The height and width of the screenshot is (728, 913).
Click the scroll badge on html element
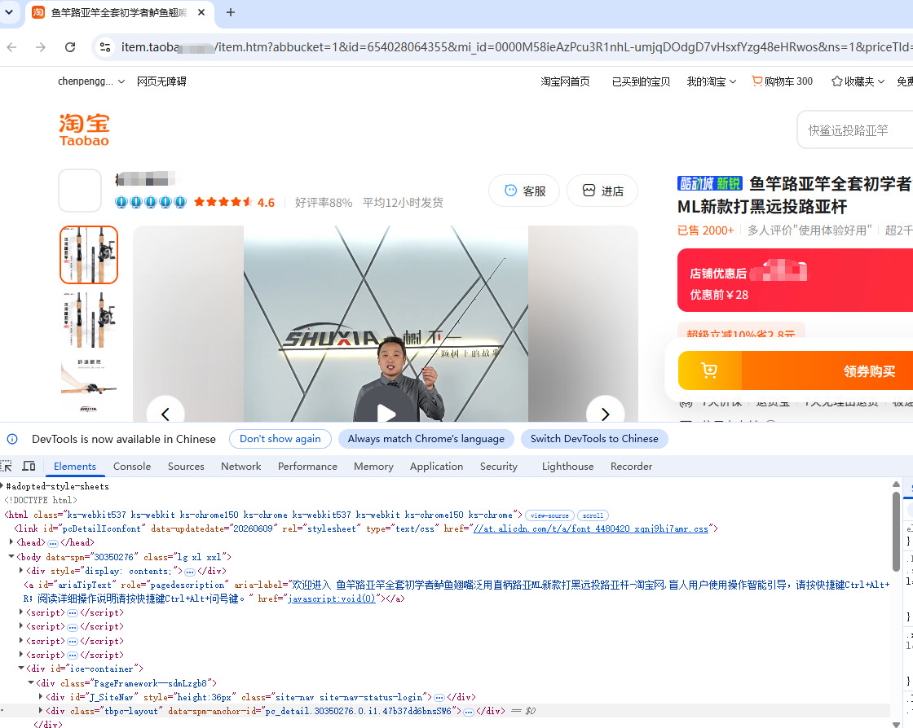[x=593, y=515]
